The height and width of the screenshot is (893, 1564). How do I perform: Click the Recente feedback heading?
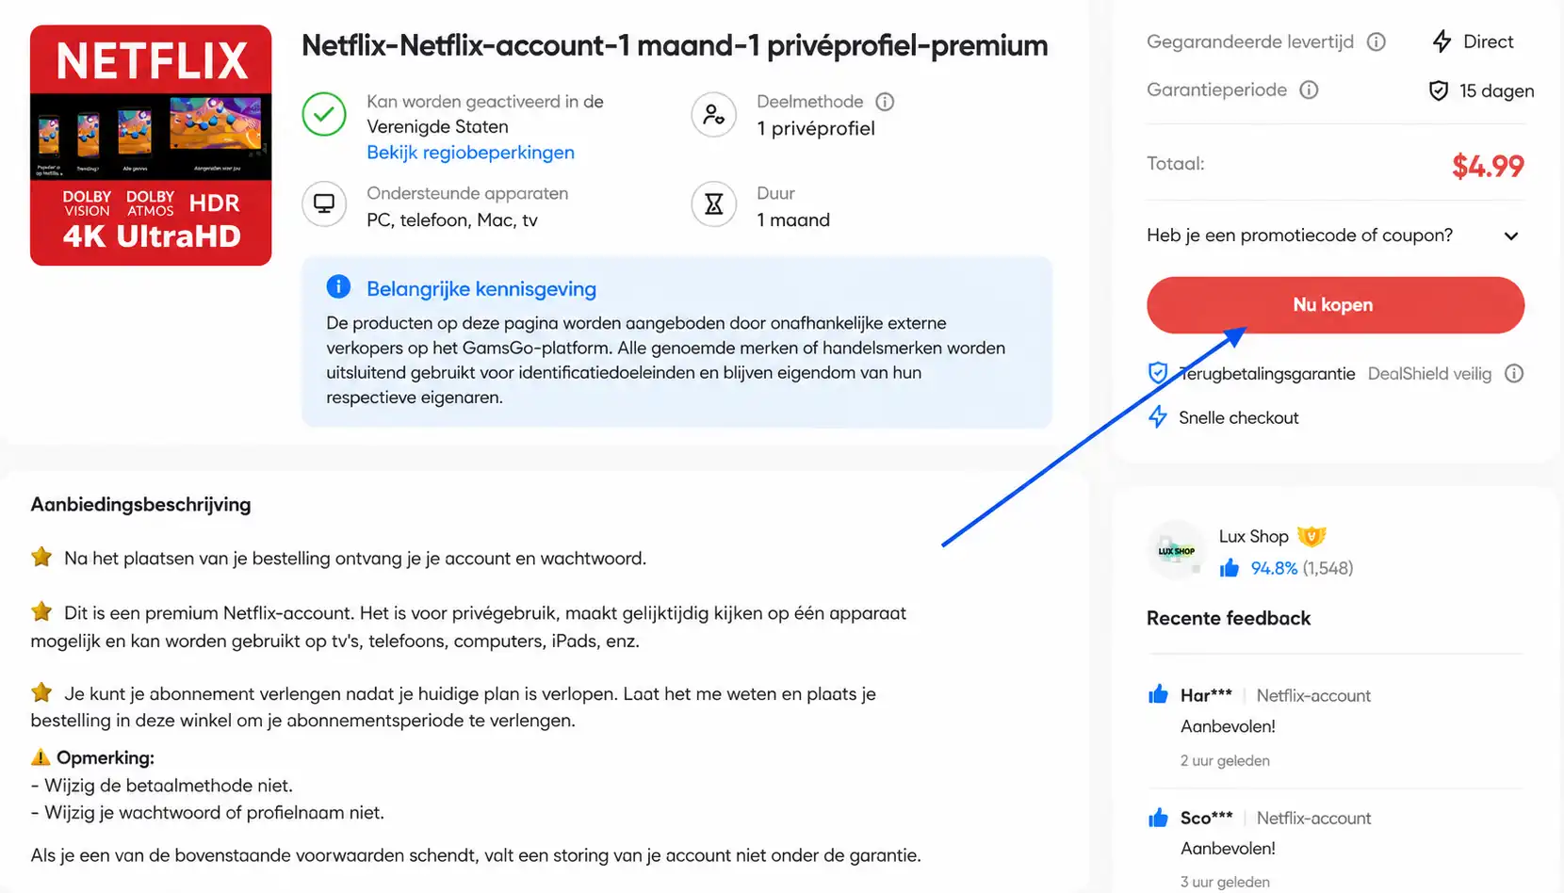pyautogui.click(x=1229, y=618)
